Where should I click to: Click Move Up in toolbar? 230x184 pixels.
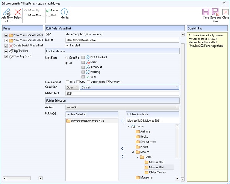(32, 10)
